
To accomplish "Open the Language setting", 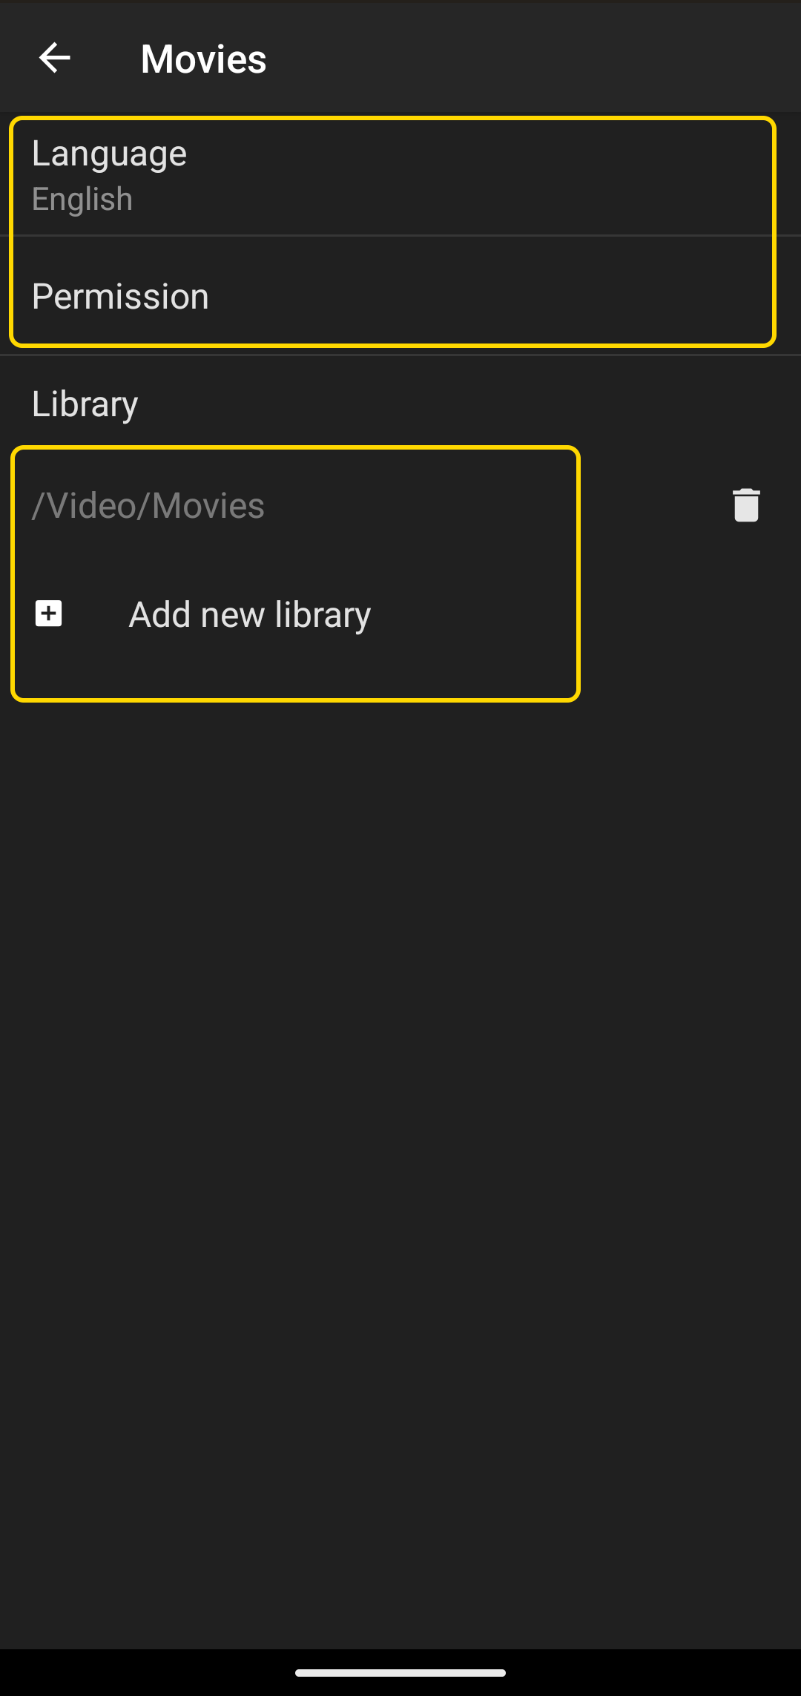I will (x=400, y=176).
